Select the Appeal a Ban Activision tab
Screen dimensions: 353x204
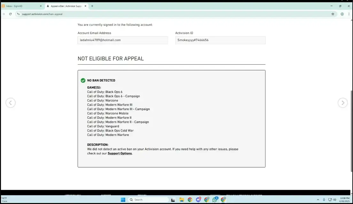(x=65, y=6)
